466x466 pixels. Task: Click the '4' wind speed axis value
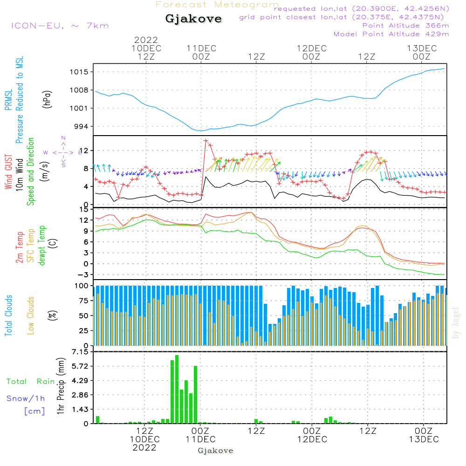click(86, 187)
